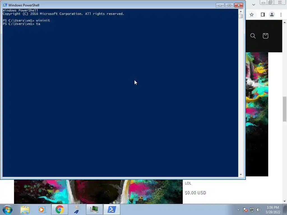
Task: Click the 'ta' command text at the prompt
Action: click(x=38, y=24)
